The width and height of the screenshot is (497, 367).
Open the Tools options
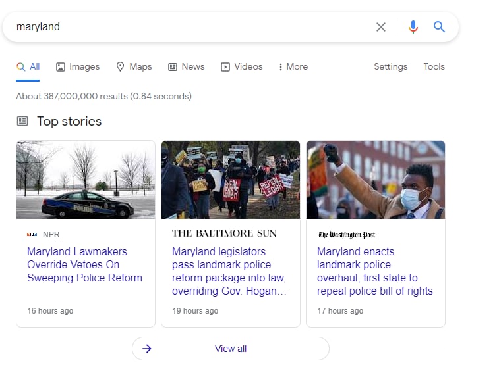coord(434,66)
